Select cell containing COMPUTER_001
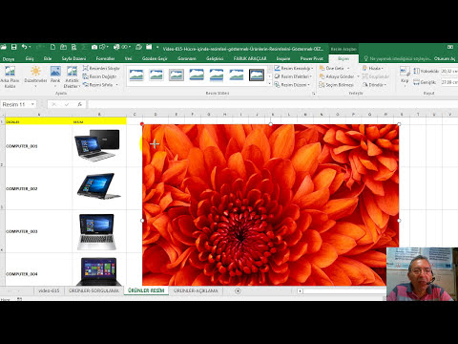This screenshot has height=344, width=458. tap(39, 146)
